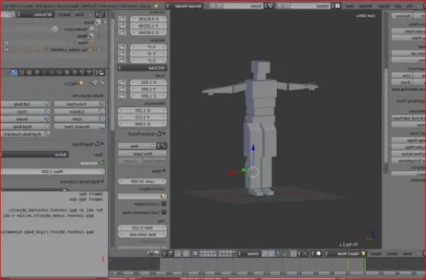Open the rigid body Type dropdown showing Active
Image resolution: width=426 pixels, height=280 pixels.
pyautogui.click(x=35, y=155)
